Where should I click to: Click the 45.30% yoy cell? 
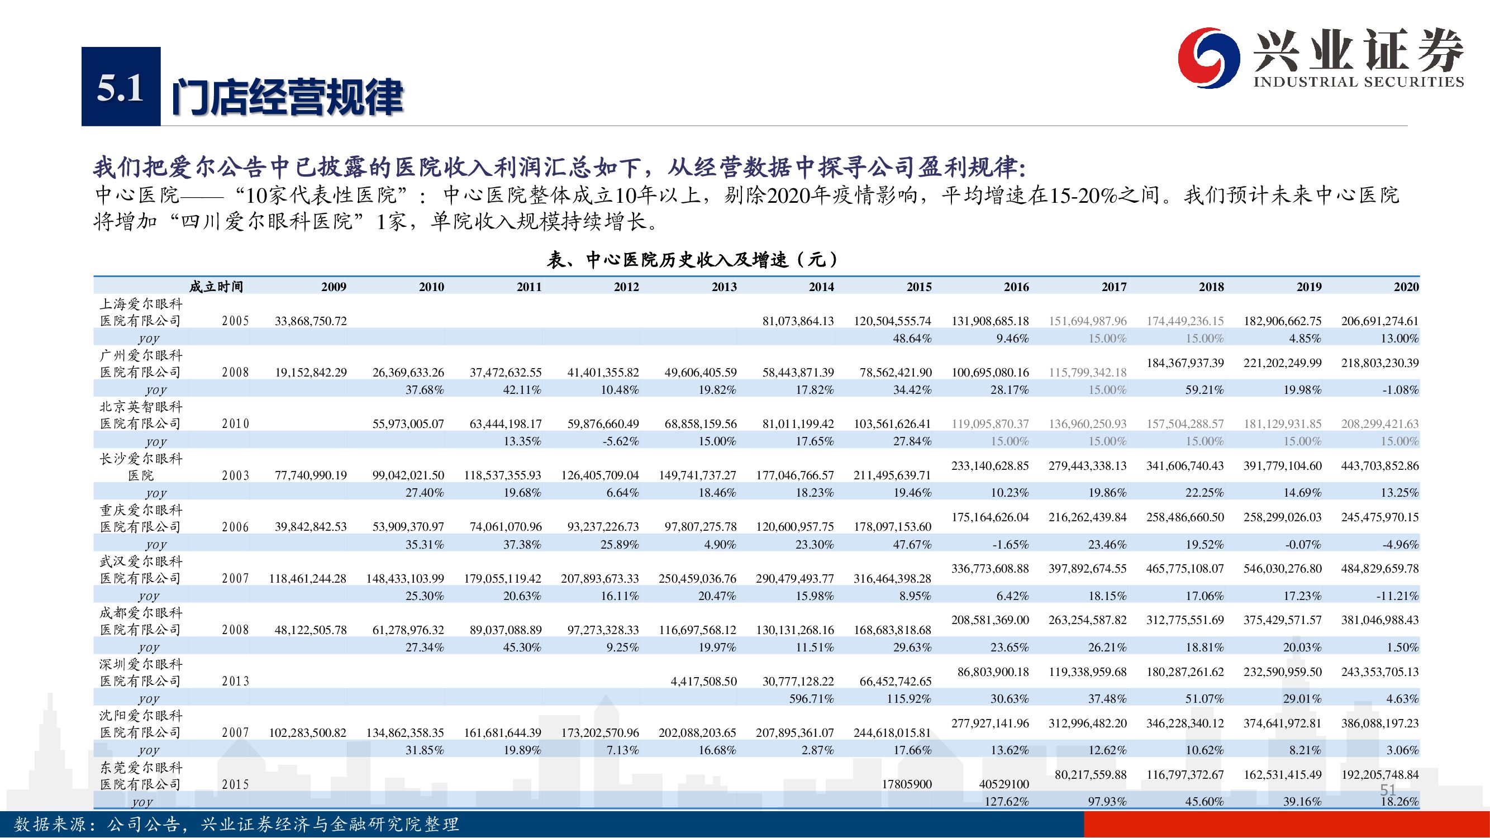(522, 647)
